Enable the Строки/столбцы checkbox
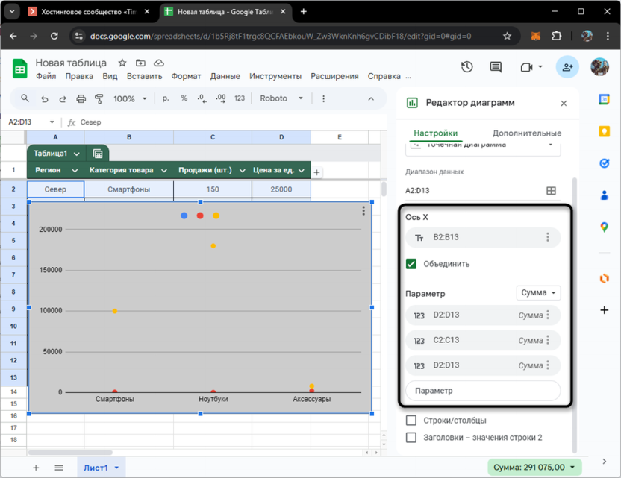This screenshot has height=478, width=621. (x=411, y=421)
